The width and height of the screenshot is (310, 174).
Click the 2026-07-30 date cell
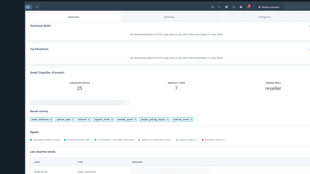(x=41, y=172)
